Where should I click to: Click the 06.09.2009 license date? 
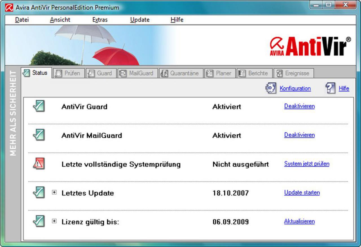pyautogui.click(x=231, y=222)
